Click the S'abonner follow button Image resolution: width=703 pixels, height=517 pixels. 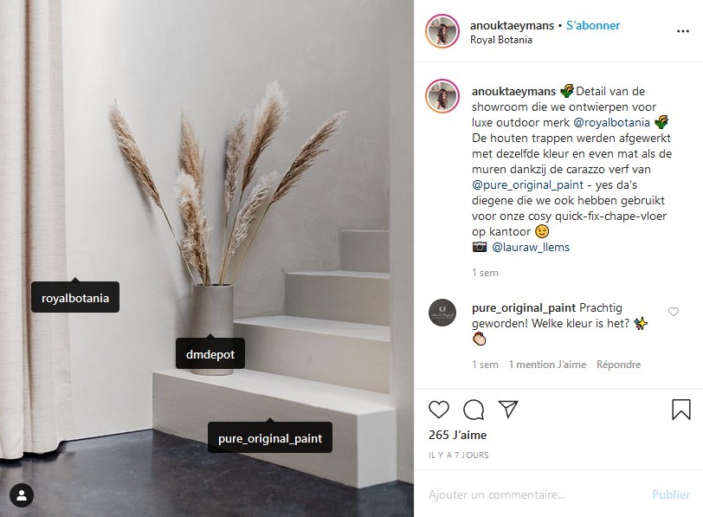click(593, 26)
